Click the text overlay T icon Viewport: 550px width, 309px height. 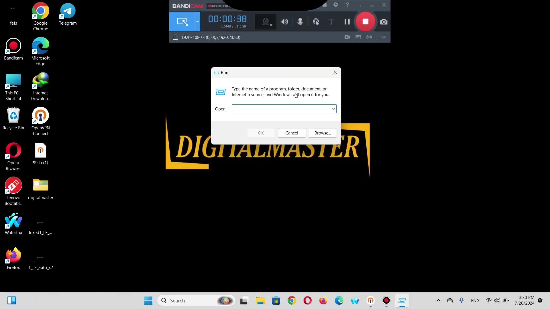tap(331, 22)
